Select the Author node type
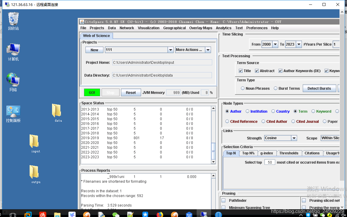Screen dimensions: 347x217 coord(227,111)
